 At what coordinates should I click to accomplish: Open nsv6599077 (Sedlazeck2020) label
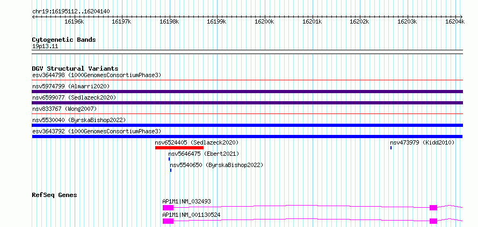click(x=74, y=97)
